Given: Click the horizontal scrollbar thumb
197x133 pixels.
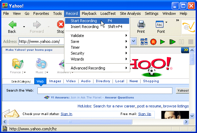Looking at the screenshot, I should point(70,122).
